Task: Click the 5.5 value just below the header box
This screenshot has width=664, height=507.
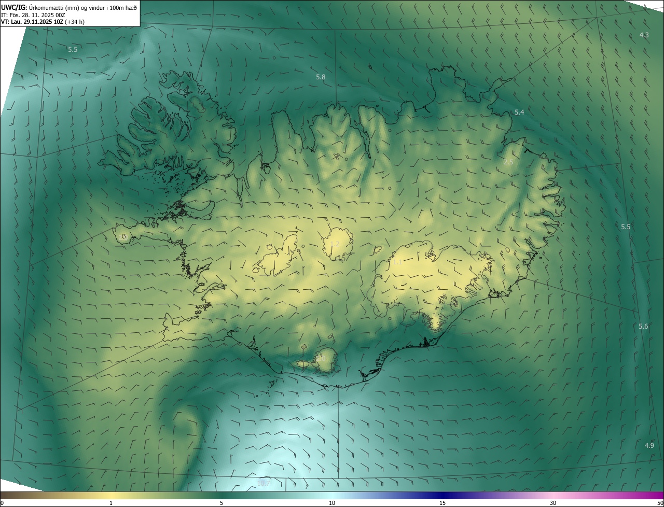Action: point(73,50)
